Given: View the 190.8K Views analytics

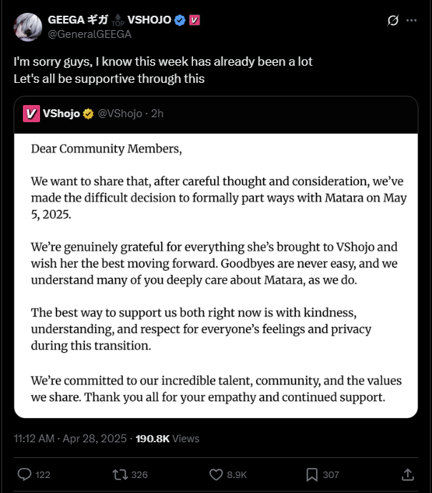Looking at the screenshot, I should [167, 438].
